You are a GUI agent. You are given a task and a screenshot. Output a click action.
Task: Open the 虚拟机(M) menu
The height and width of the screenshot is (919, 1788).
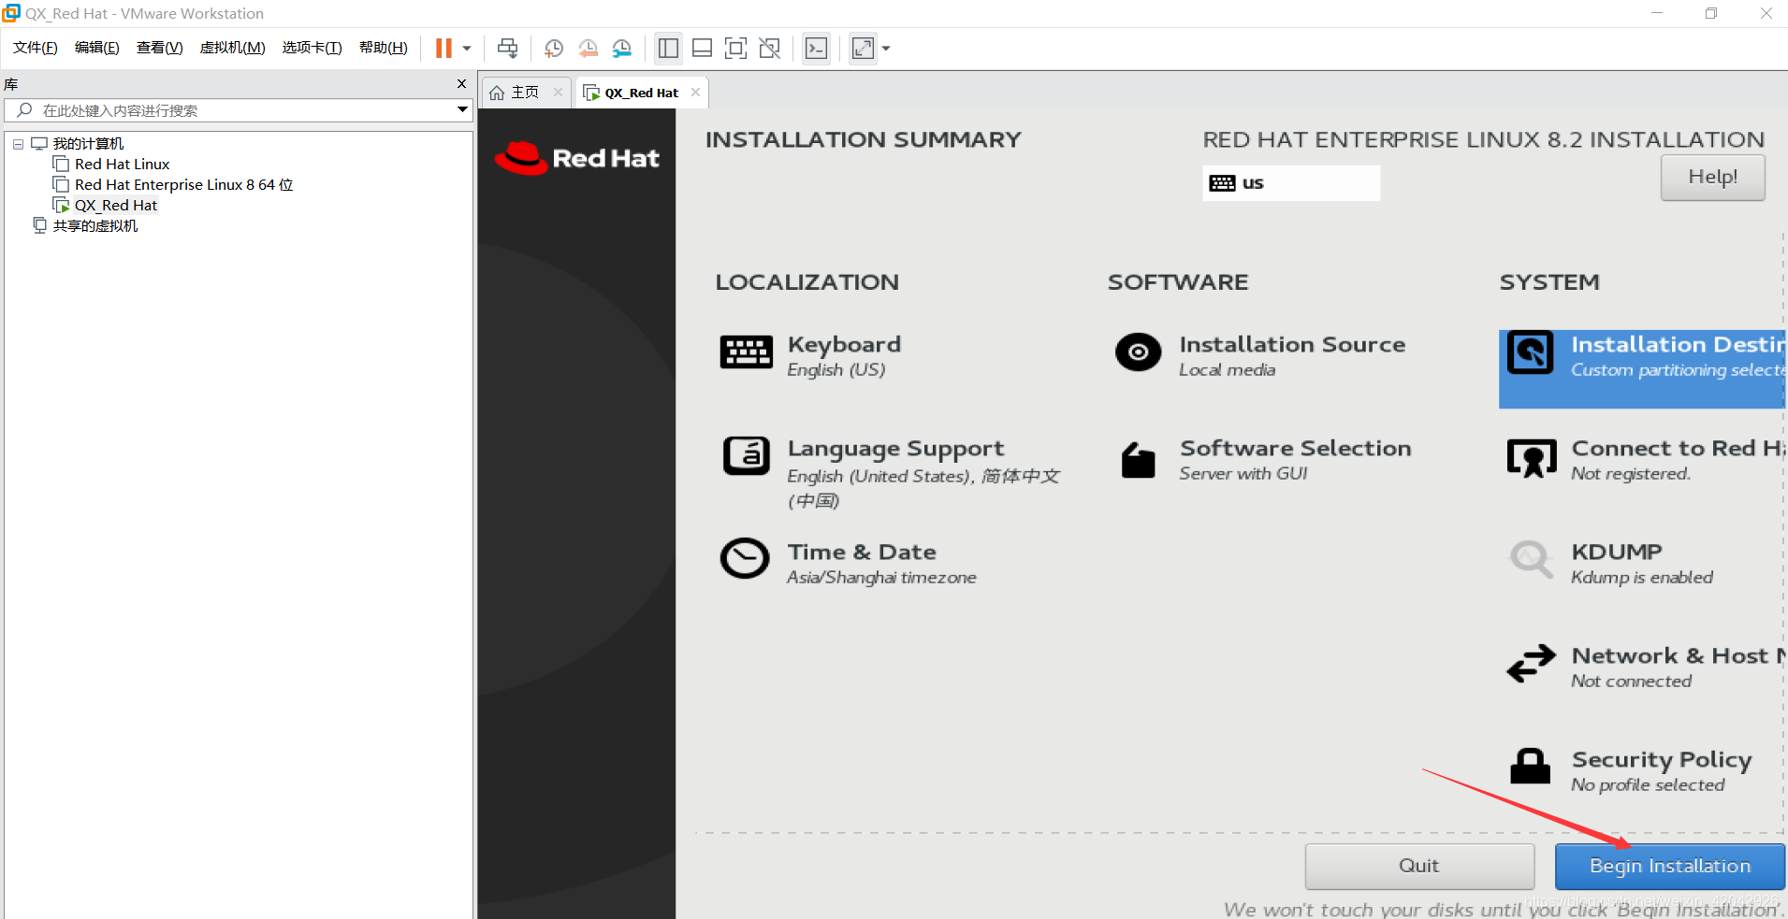tap(233, 48)
